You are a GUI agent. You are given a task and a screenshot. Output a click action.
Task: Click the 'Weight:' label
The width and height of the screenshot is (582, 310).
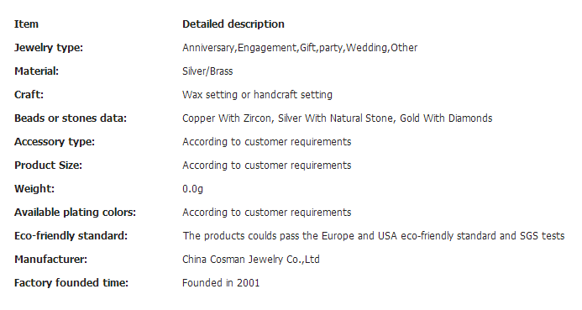[x=34, y=189]
